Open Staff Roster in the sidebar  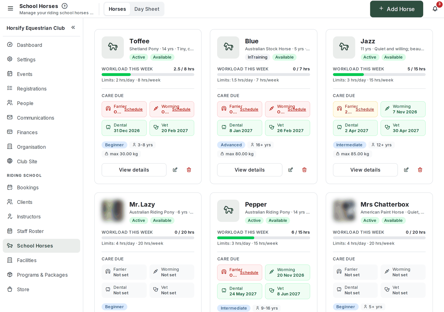tap(41, 231)
